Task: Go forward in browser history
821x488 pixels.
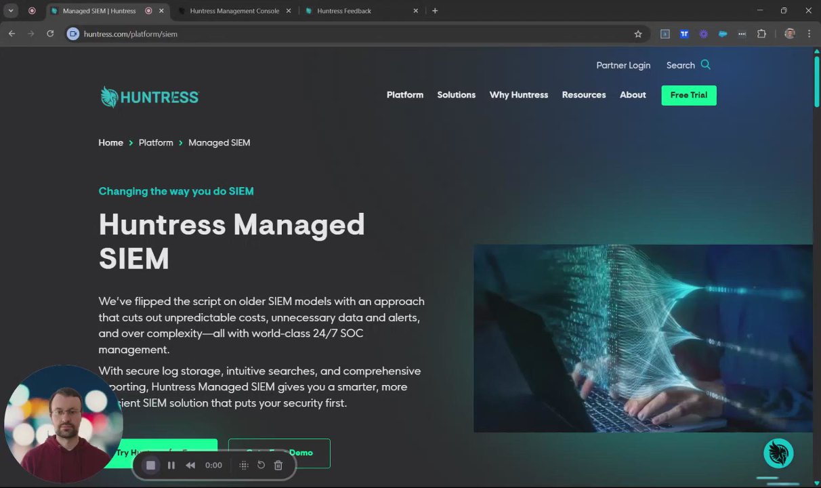Action: [30, 33]
